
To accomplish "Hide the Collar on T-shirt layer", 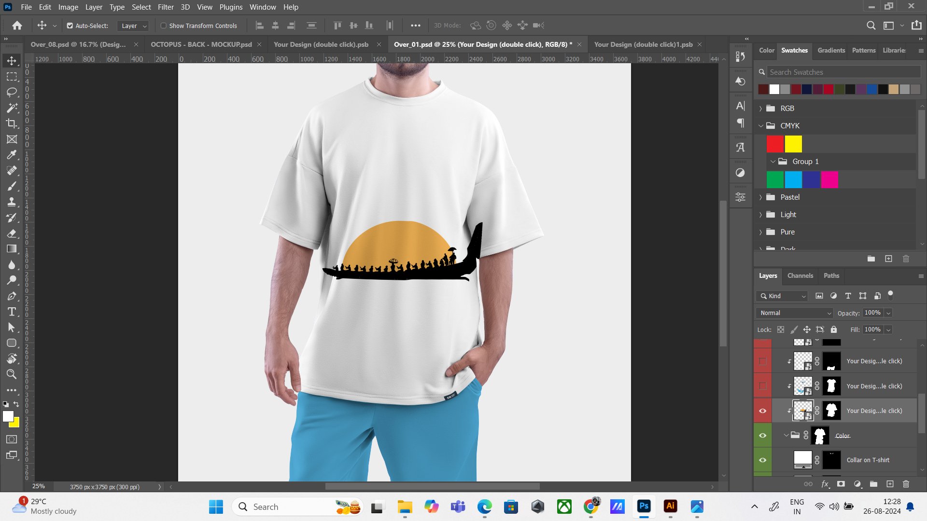I will 762,460.
